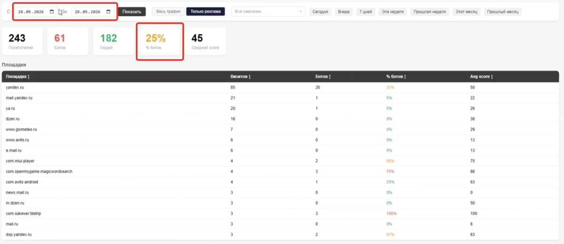Select Только реклама traffic filter
564x244 pixels.
205,11
